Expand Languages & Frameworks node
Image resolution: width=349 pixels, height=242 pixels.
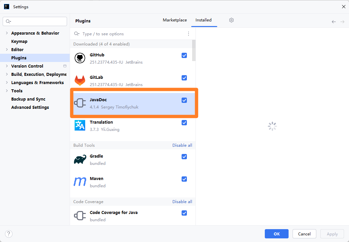click(x=7, y=82)
